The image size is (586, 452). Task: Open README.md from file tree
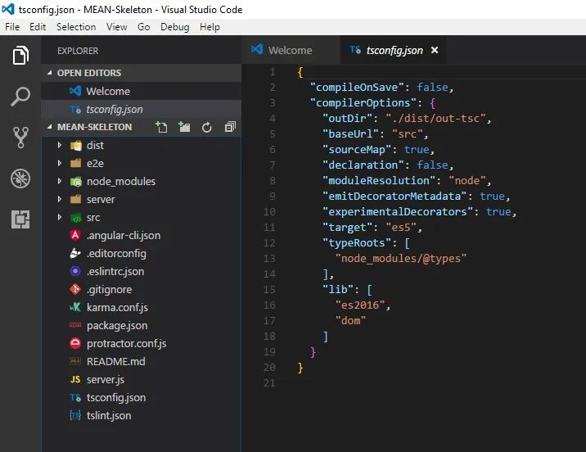[x=142, y=361]
